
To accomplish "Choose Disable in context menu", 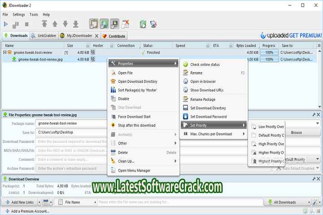I will point(143,99).
